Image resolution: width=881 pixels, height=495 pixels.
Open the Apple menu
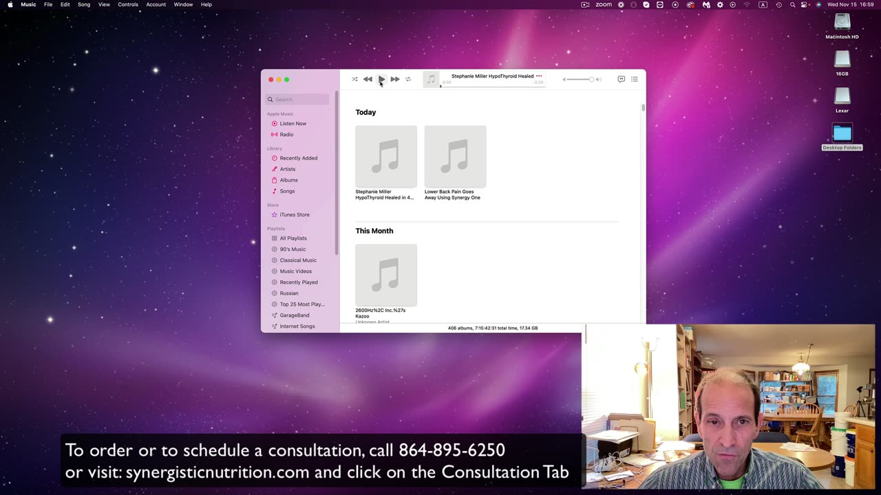tap(10, 5)
